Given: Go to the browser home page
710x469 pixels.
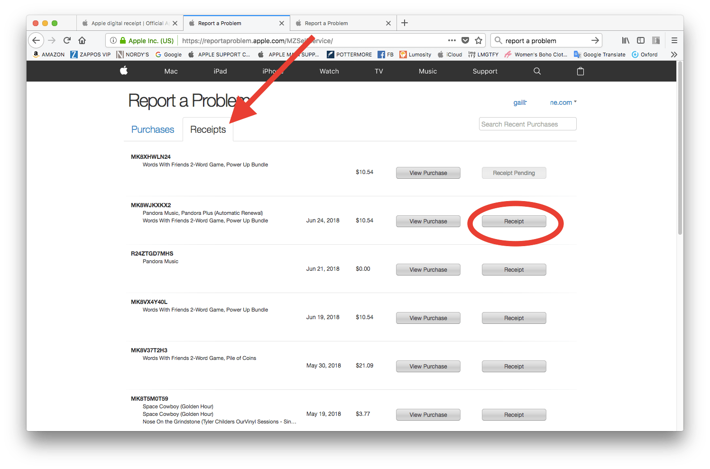Looking at the screenshot, I should pyautogui.click(x=82, y=40).
